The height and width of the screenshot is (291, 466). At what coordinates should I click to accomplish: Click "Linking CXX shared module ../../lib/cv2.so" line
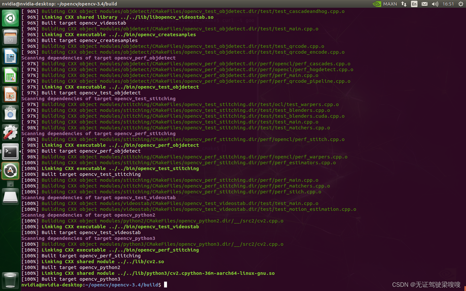pos(93,262)
